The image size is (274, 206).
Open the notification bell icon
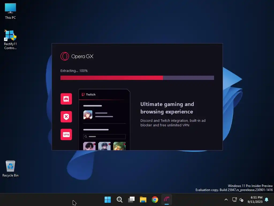267,200
